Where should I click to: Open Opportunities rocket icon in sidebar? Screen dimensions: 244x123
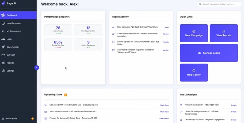click(3, 47)
